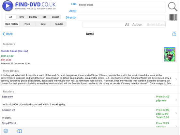Select the Boxset format segment
The height and width of the screenshot is (135, 180).
click(55, 17)
